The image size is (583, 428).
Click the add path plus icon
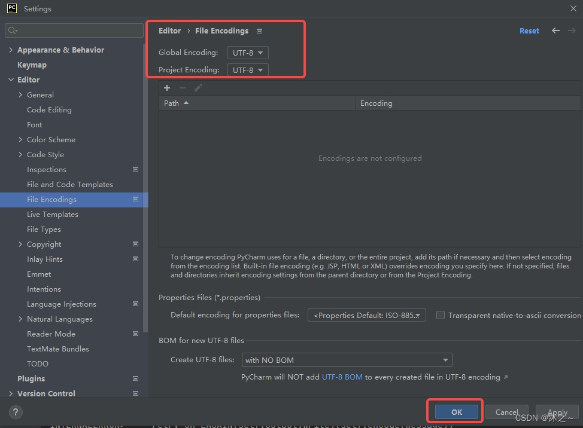pyautogui.click(x=167, y=88)
